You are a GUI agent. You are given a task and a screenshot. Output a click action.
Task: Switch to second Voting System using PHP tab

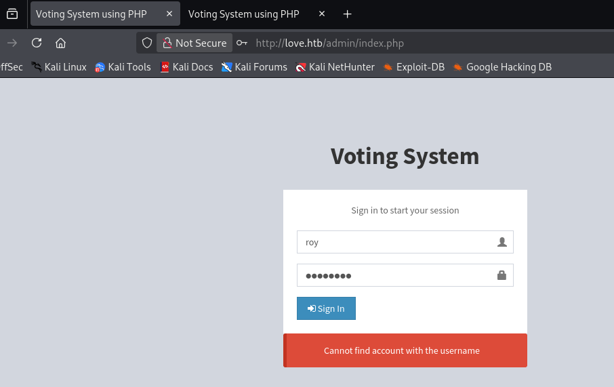pos(244,14)
